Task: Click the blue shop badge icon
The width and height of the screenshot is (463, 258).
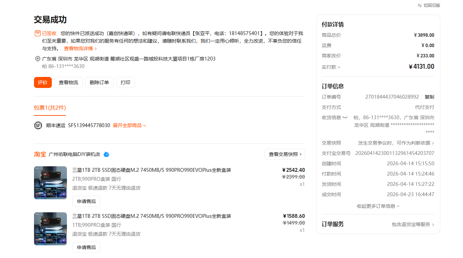Action: [106, 154]
